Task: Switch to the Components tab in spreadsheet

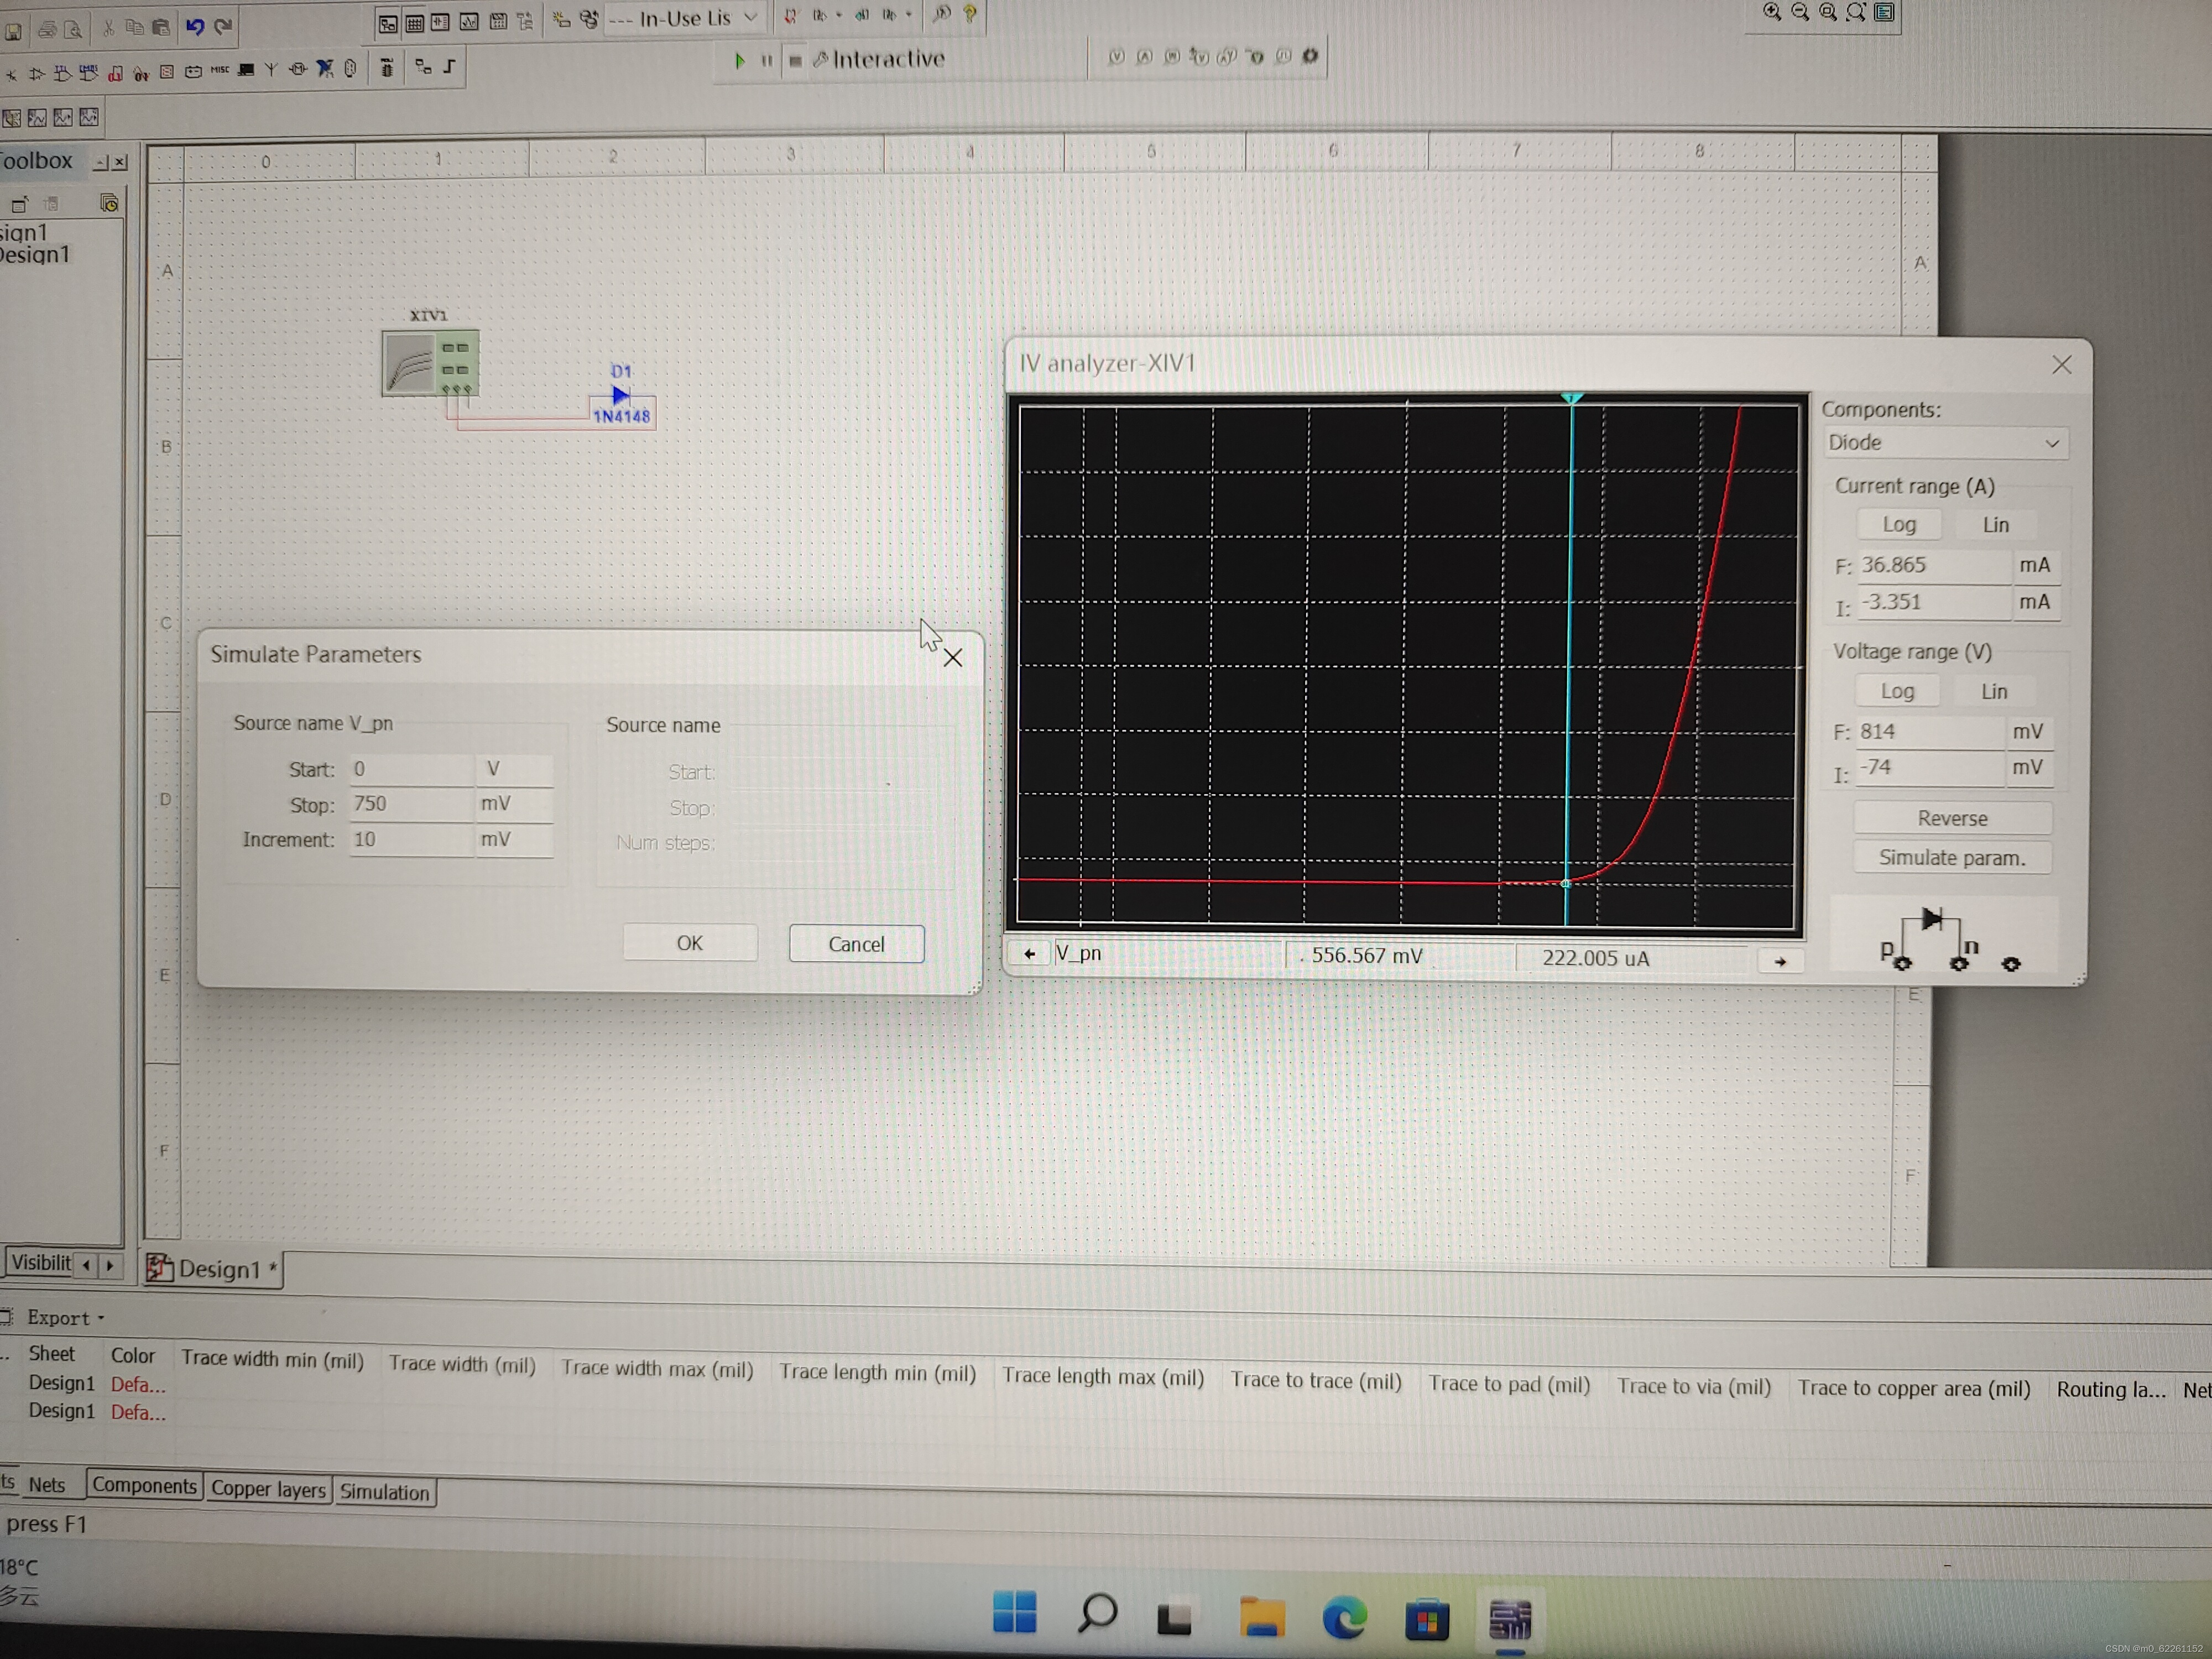Action: (x=144, y=1486)
